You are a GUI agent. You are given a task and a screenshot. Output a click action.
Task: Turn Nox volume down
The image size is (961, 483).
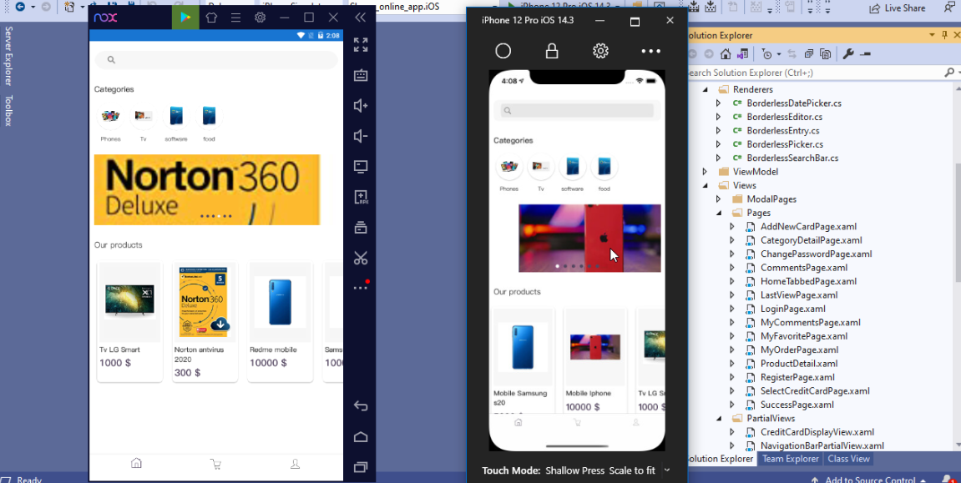[361, 136]
